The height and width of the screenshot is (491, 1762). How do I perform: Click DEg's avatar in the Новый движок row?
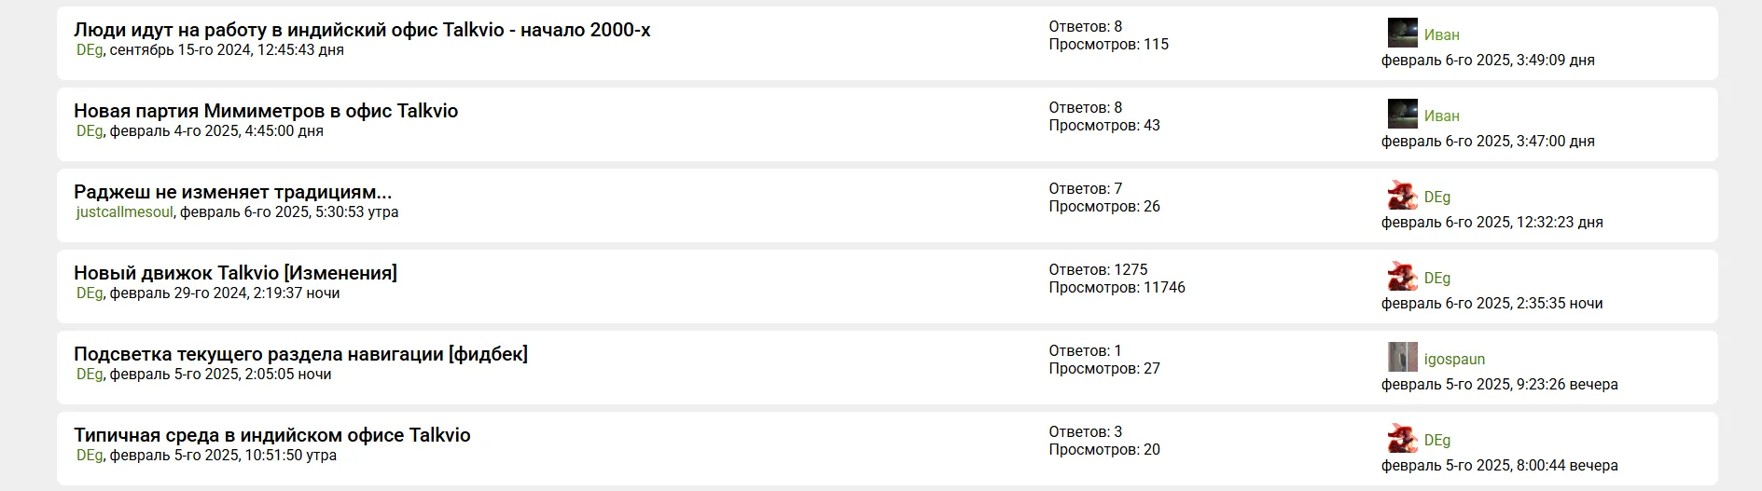click(x=1402, y=276)
